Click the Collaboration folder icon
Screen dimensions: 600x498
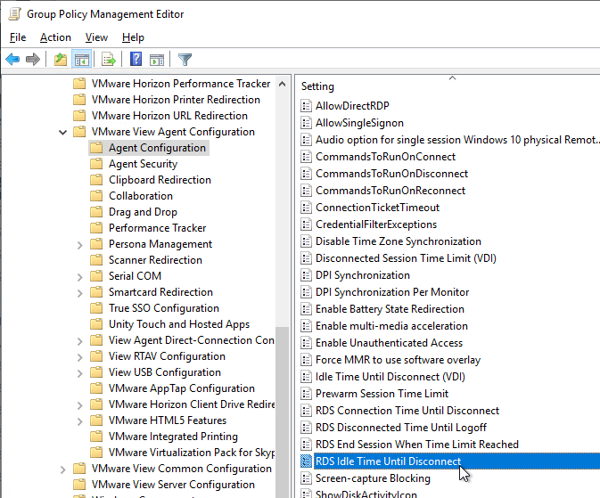tap(96, 196)
